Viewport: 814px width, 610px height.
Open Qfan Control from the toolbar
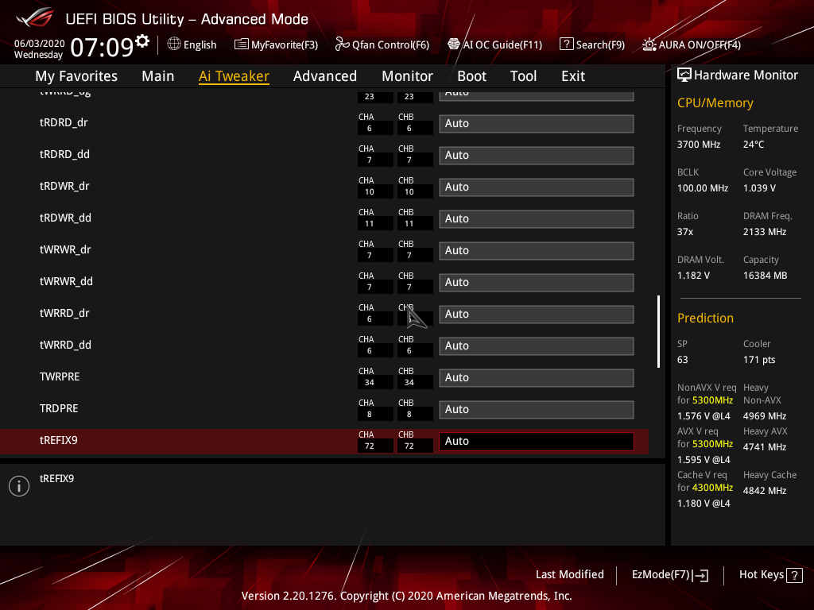(382, 44)
